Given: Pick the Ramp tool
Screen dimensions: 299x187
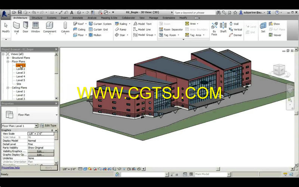Looking at the screenshot, I should click(120, 30).
